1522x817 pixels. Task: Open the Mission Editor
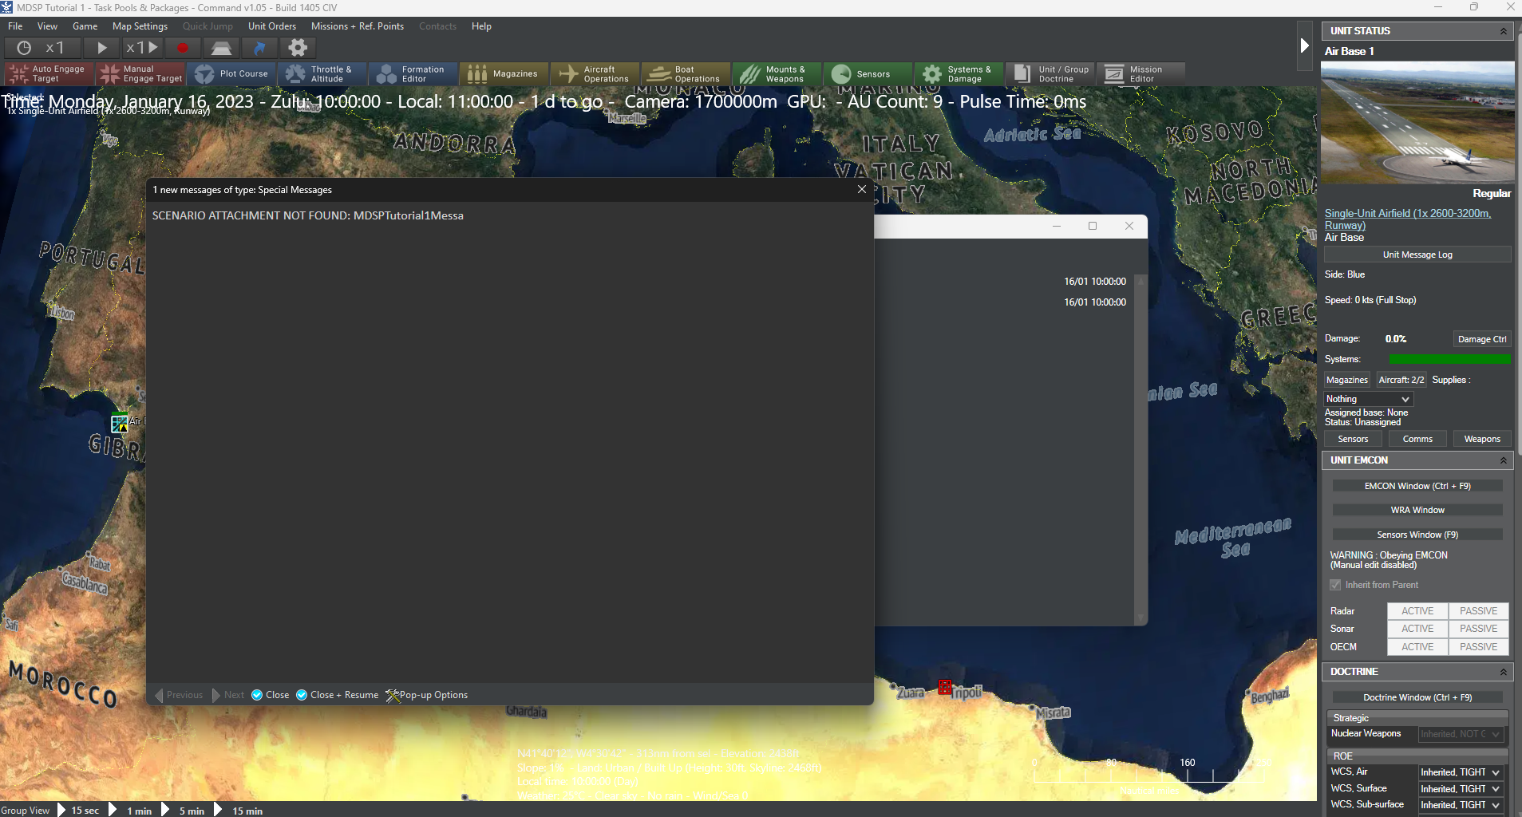tap(1141, 73)
